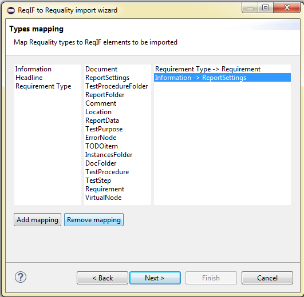Select mapping Requirement Type -> Requirement
Screen dimensions: 304x297
pos(222,69)
